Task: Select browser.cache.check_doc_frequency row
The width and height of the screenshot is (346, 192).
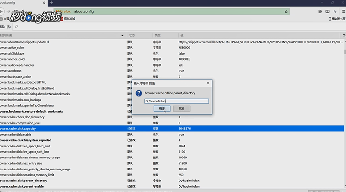Action: tap(172, 117)
